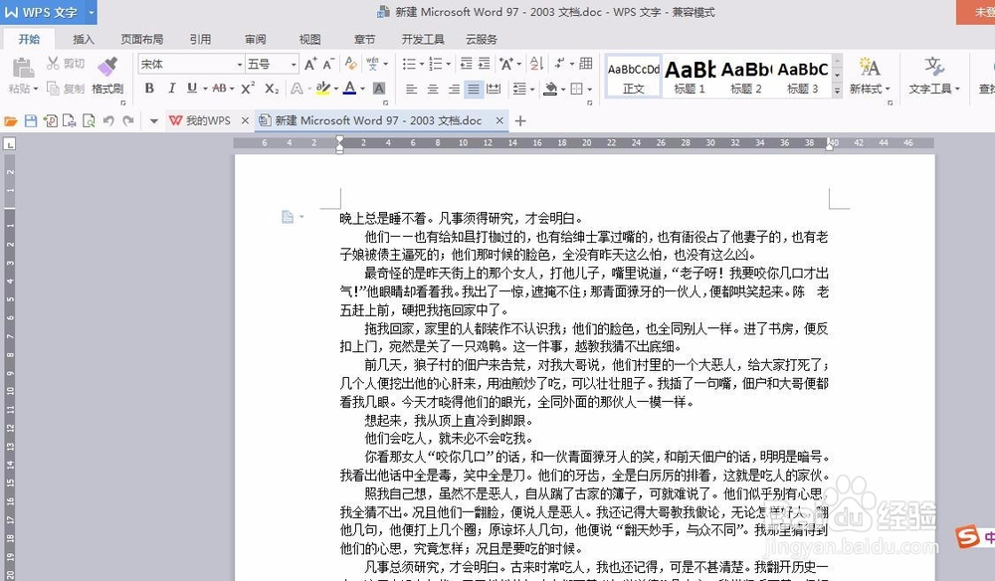The width and height of the screenshot is (995, 581).
Task: Click the Export to PDF icon
Action: pyautogui.click(x=50, y=120)
